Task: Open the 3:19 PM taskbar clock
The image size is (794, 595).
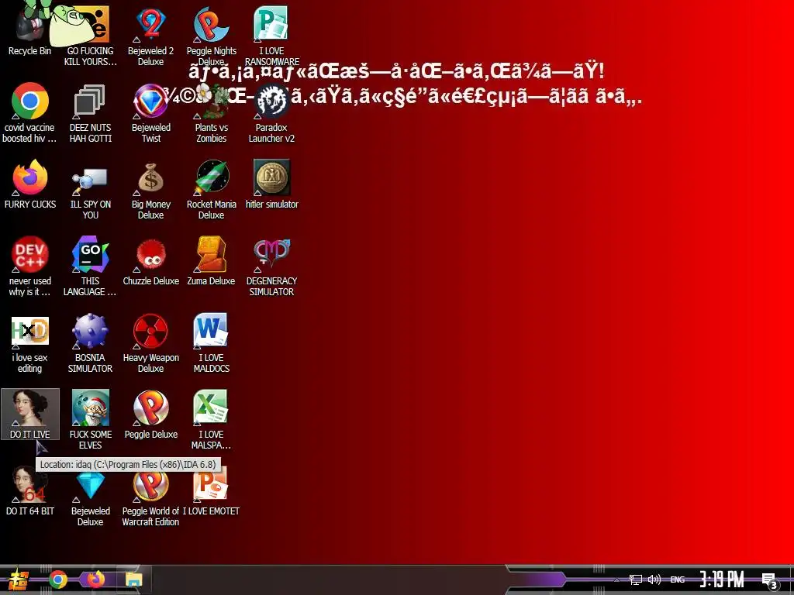Action: [722, 580]
